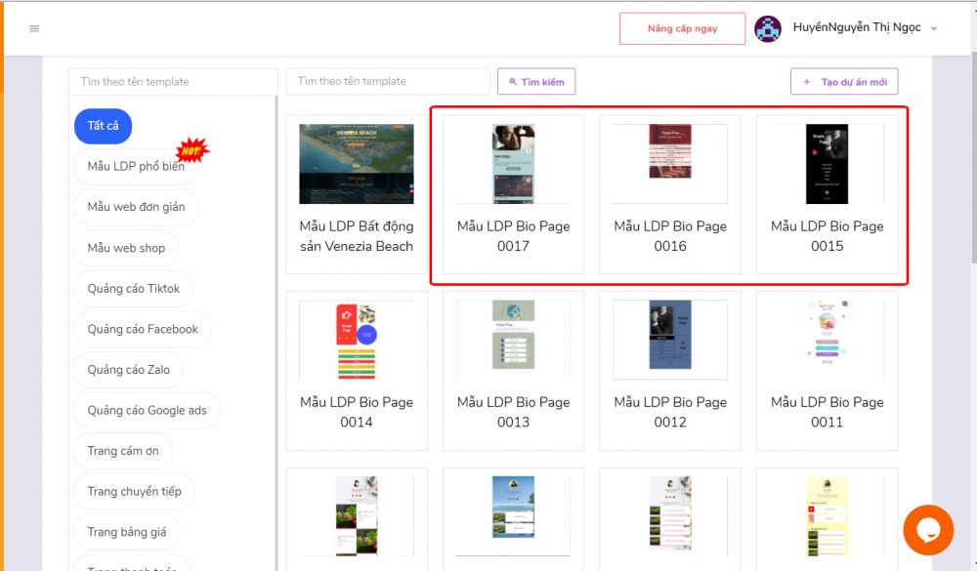Select Quảng cáo Zalo category
The image size is (977, 571).
(128, 370)
